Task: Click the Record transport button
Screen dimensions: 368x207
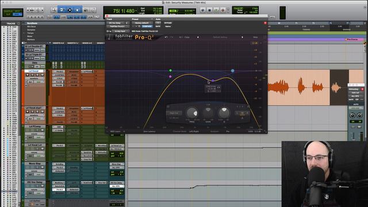Action: point(223,10)
